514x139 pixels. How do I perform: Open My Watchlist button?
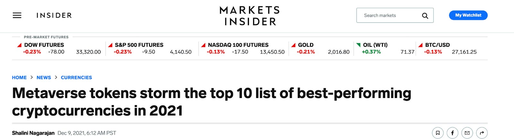[468, 15]
